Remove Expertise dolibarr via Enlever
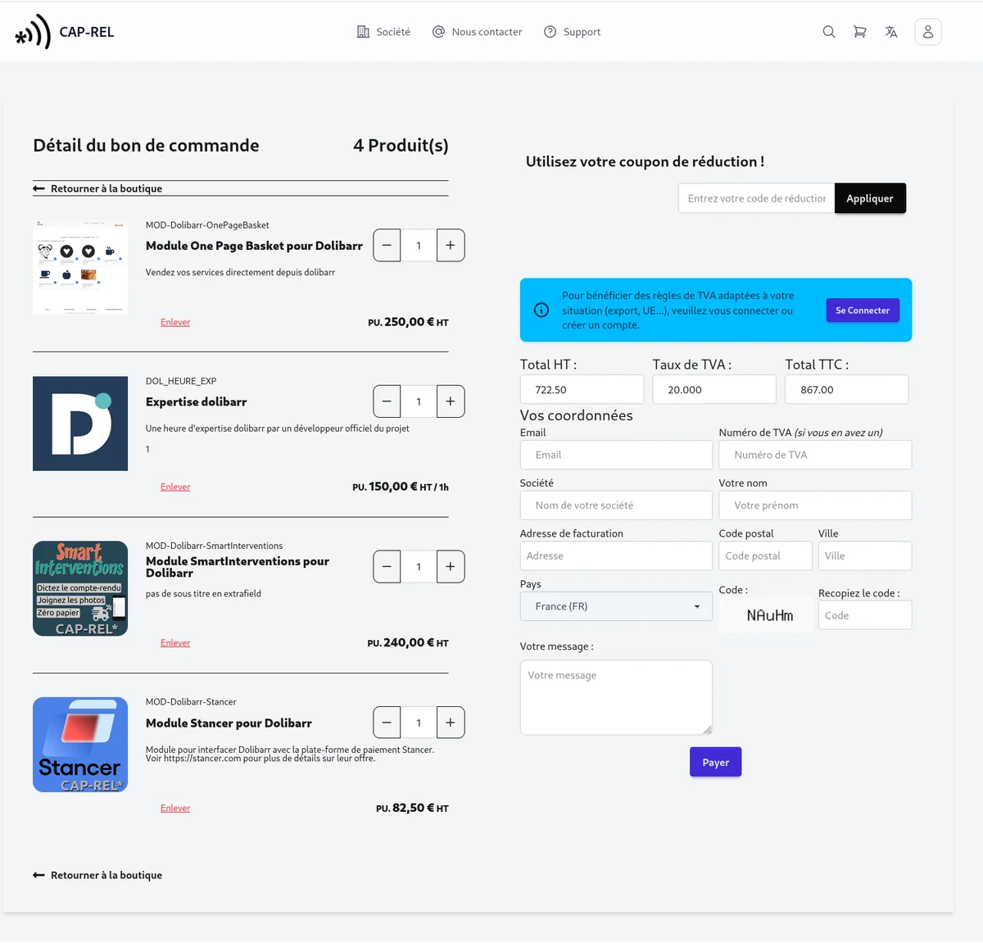Screen dimensions: 983x943 175,487
